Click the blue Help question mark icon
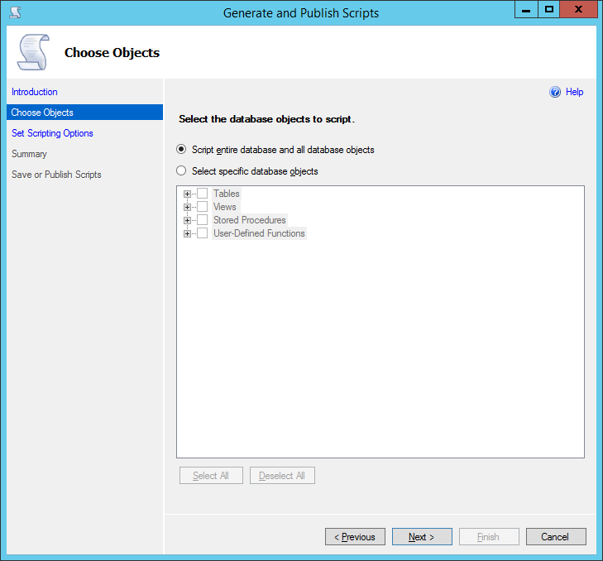Image resolution: width=603 pixels, height=561 pixels. tap(555, 93)
